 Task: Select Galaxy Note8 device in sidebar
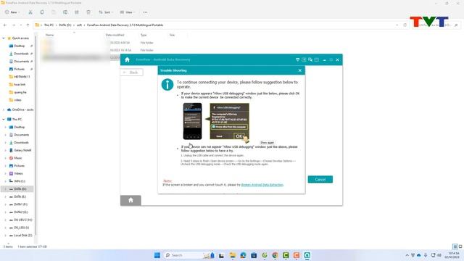[22, 150]
